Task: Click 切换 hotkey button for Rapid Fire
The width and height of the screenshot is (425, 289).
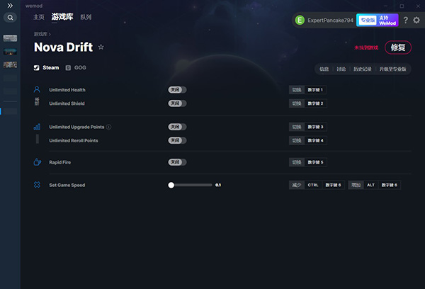Action: click(297, 162)
